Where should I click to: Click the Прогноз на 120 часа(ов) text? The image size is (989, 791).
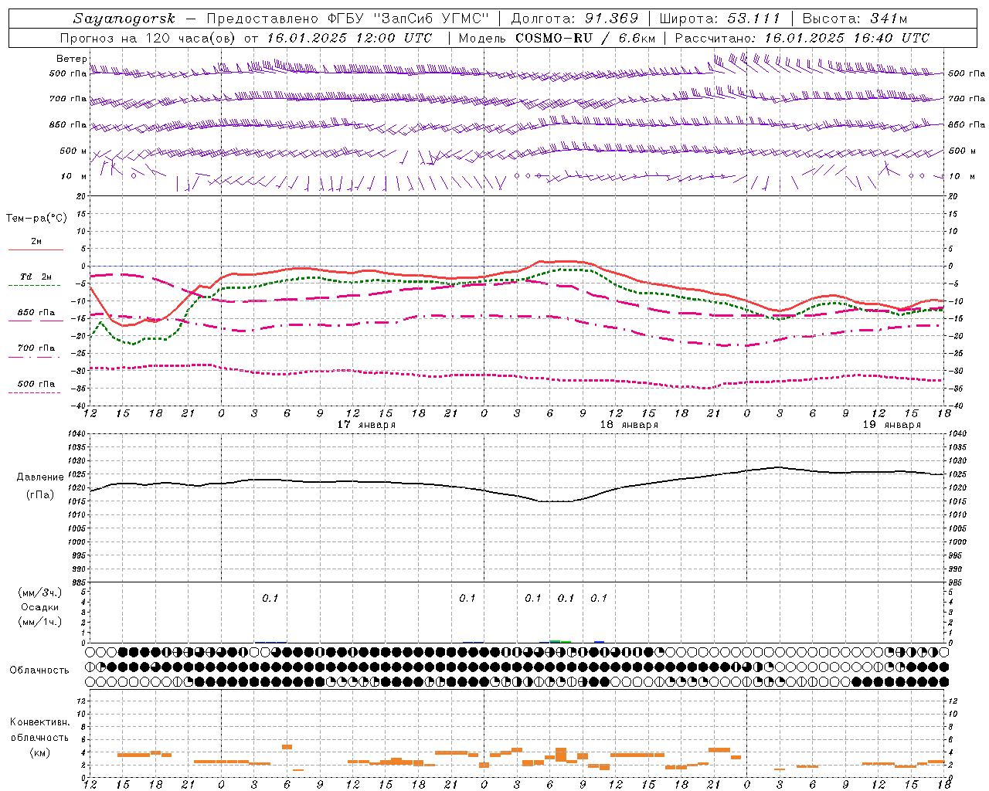pyautogui.click(x=149, y=38)
